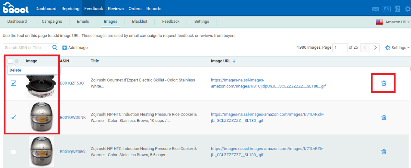Click the baqool logo
Viewport: 411px width, 168px height.
15,8
